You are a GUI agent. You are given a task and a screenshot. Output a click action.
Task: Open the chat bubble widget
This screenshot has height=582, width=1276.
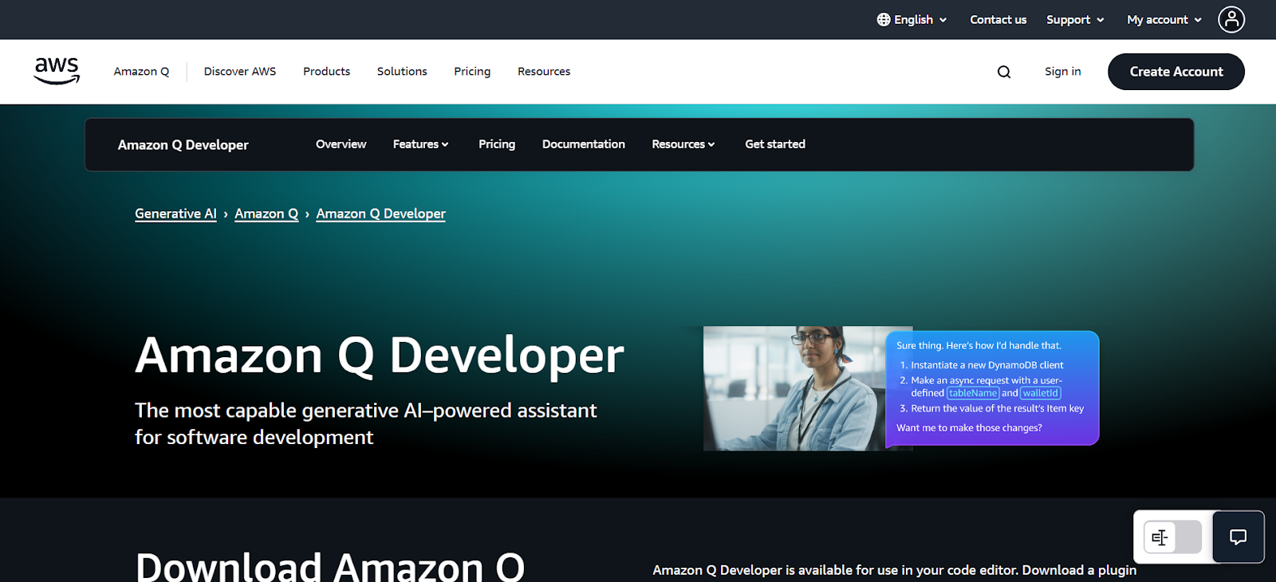coord(1238,537)
